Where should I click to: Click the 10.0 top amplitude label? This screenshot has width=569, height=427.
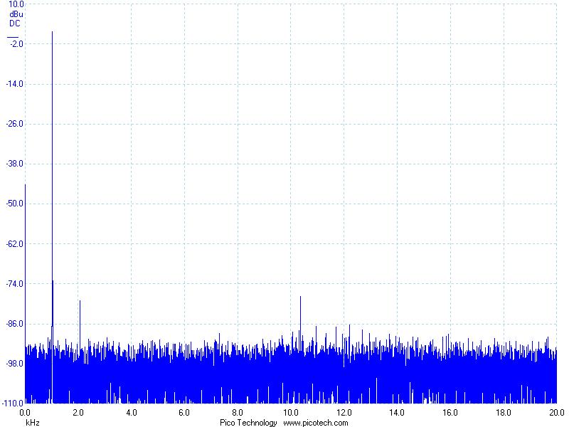[x=16, y=4]
